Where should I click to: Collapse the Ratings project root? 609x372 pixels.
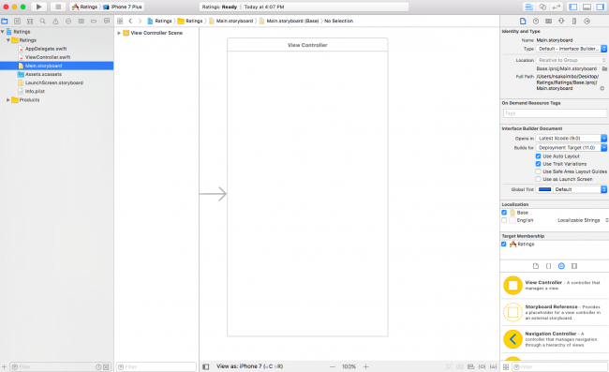click(x=3, y=32)
